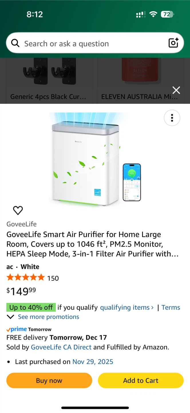
Task: Open the qualifying items link
Action: pos(127,307)
